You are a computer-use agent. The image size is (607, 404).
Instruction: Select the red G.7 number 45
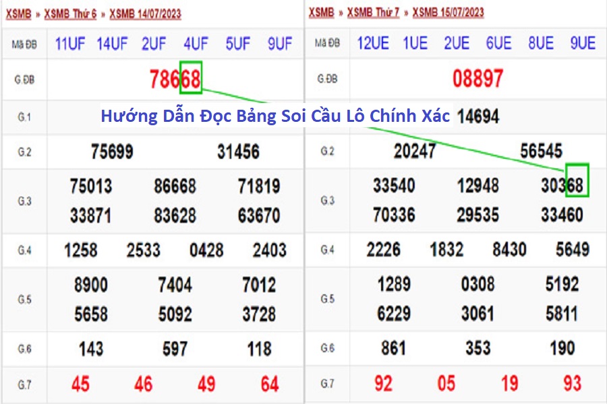(80, 384)
